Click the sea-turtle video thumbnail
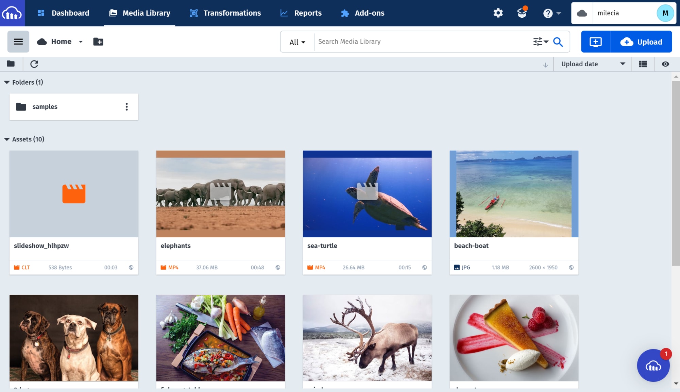The image size is (680, 392). click(367, 194)
